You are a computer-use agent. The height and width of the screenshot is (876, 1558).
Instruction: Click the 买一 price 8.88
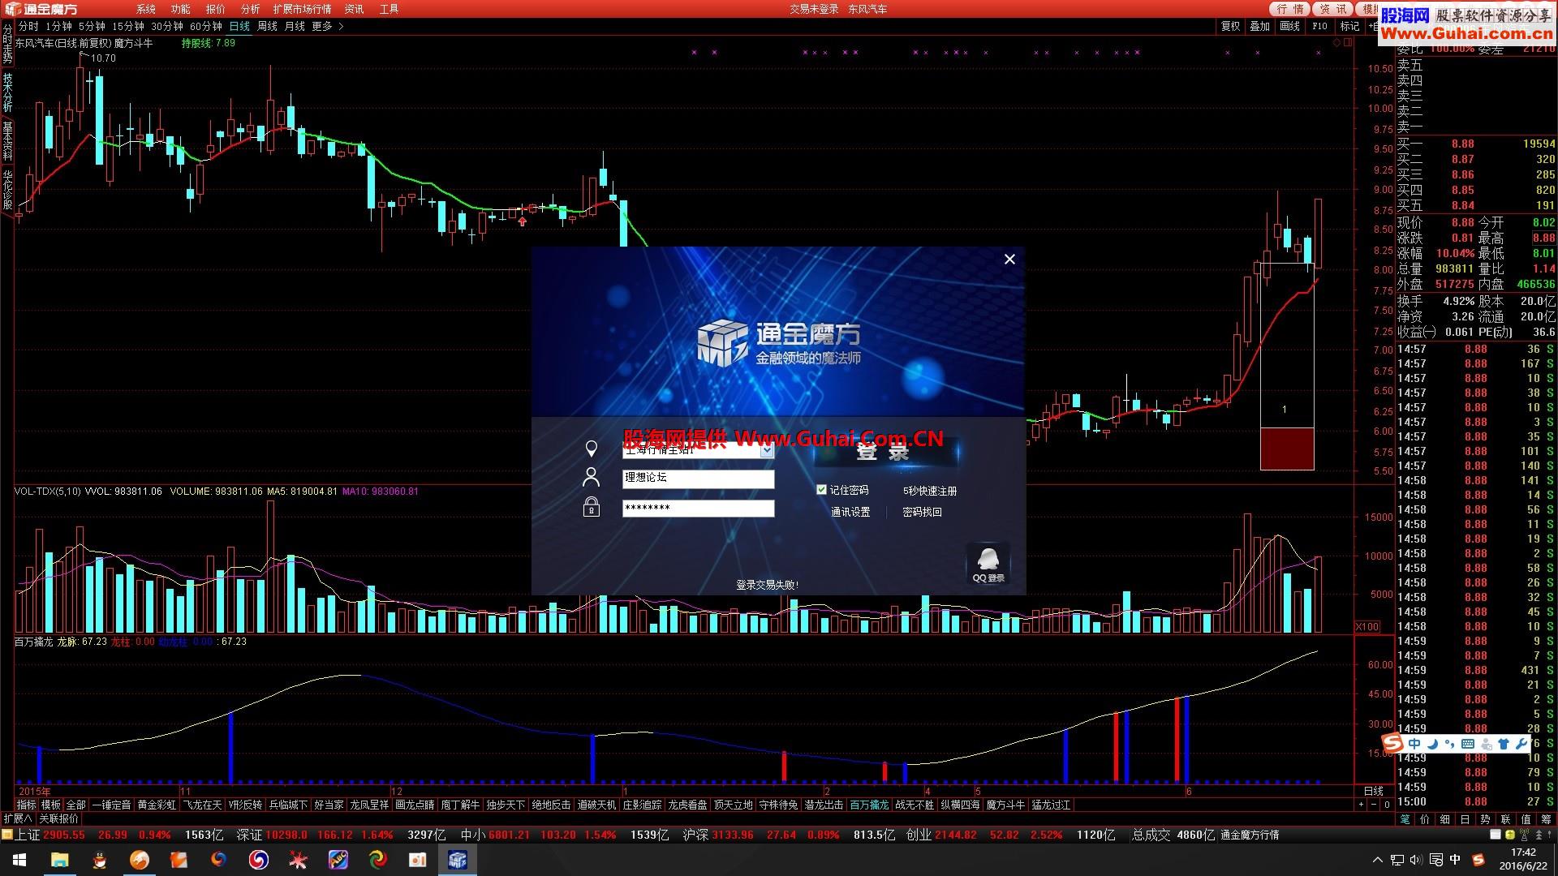point(1462,144)
